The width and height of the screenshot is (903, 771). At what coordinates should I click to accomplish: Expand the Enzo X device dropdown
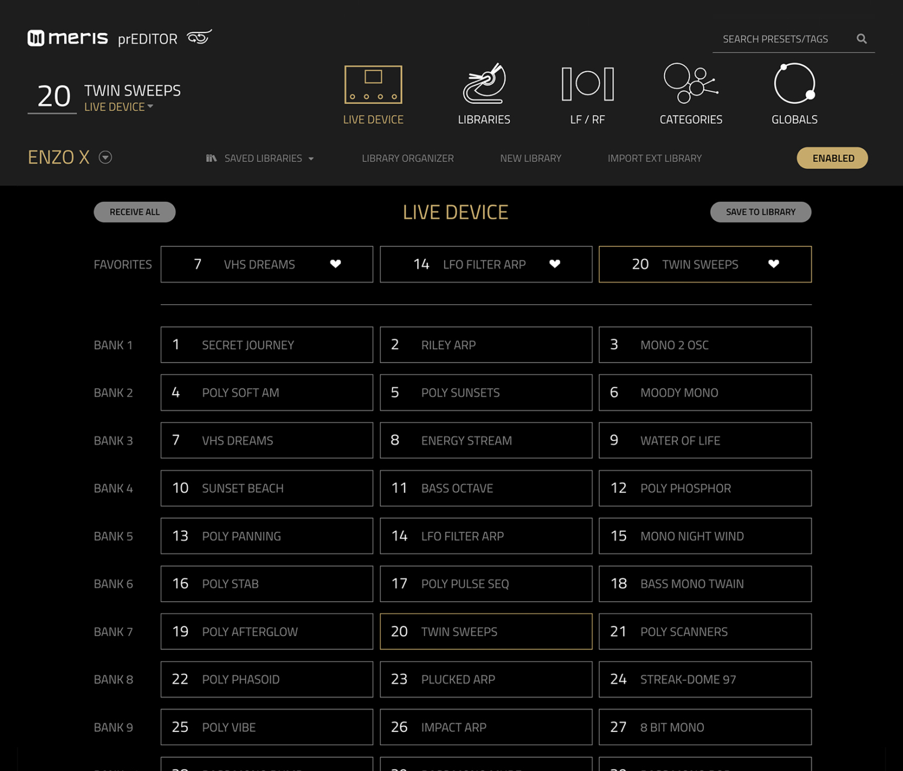pos(105,158)
